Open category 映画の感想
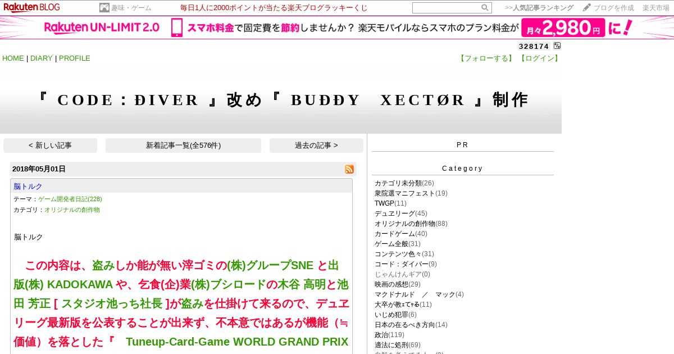This screenshot has height=354, width=674. [x=391, y=284]
